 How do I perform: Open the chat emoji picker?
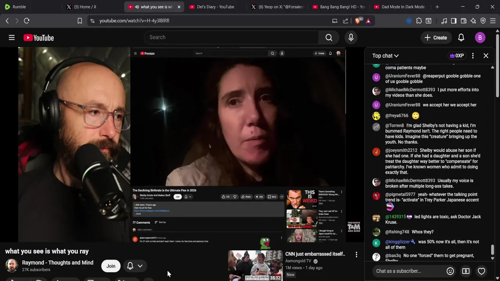(450, 271)
